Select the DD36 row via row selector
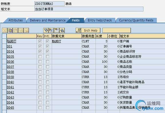The height and width of the screenshot is (113, 165). [x=4, y=62]
